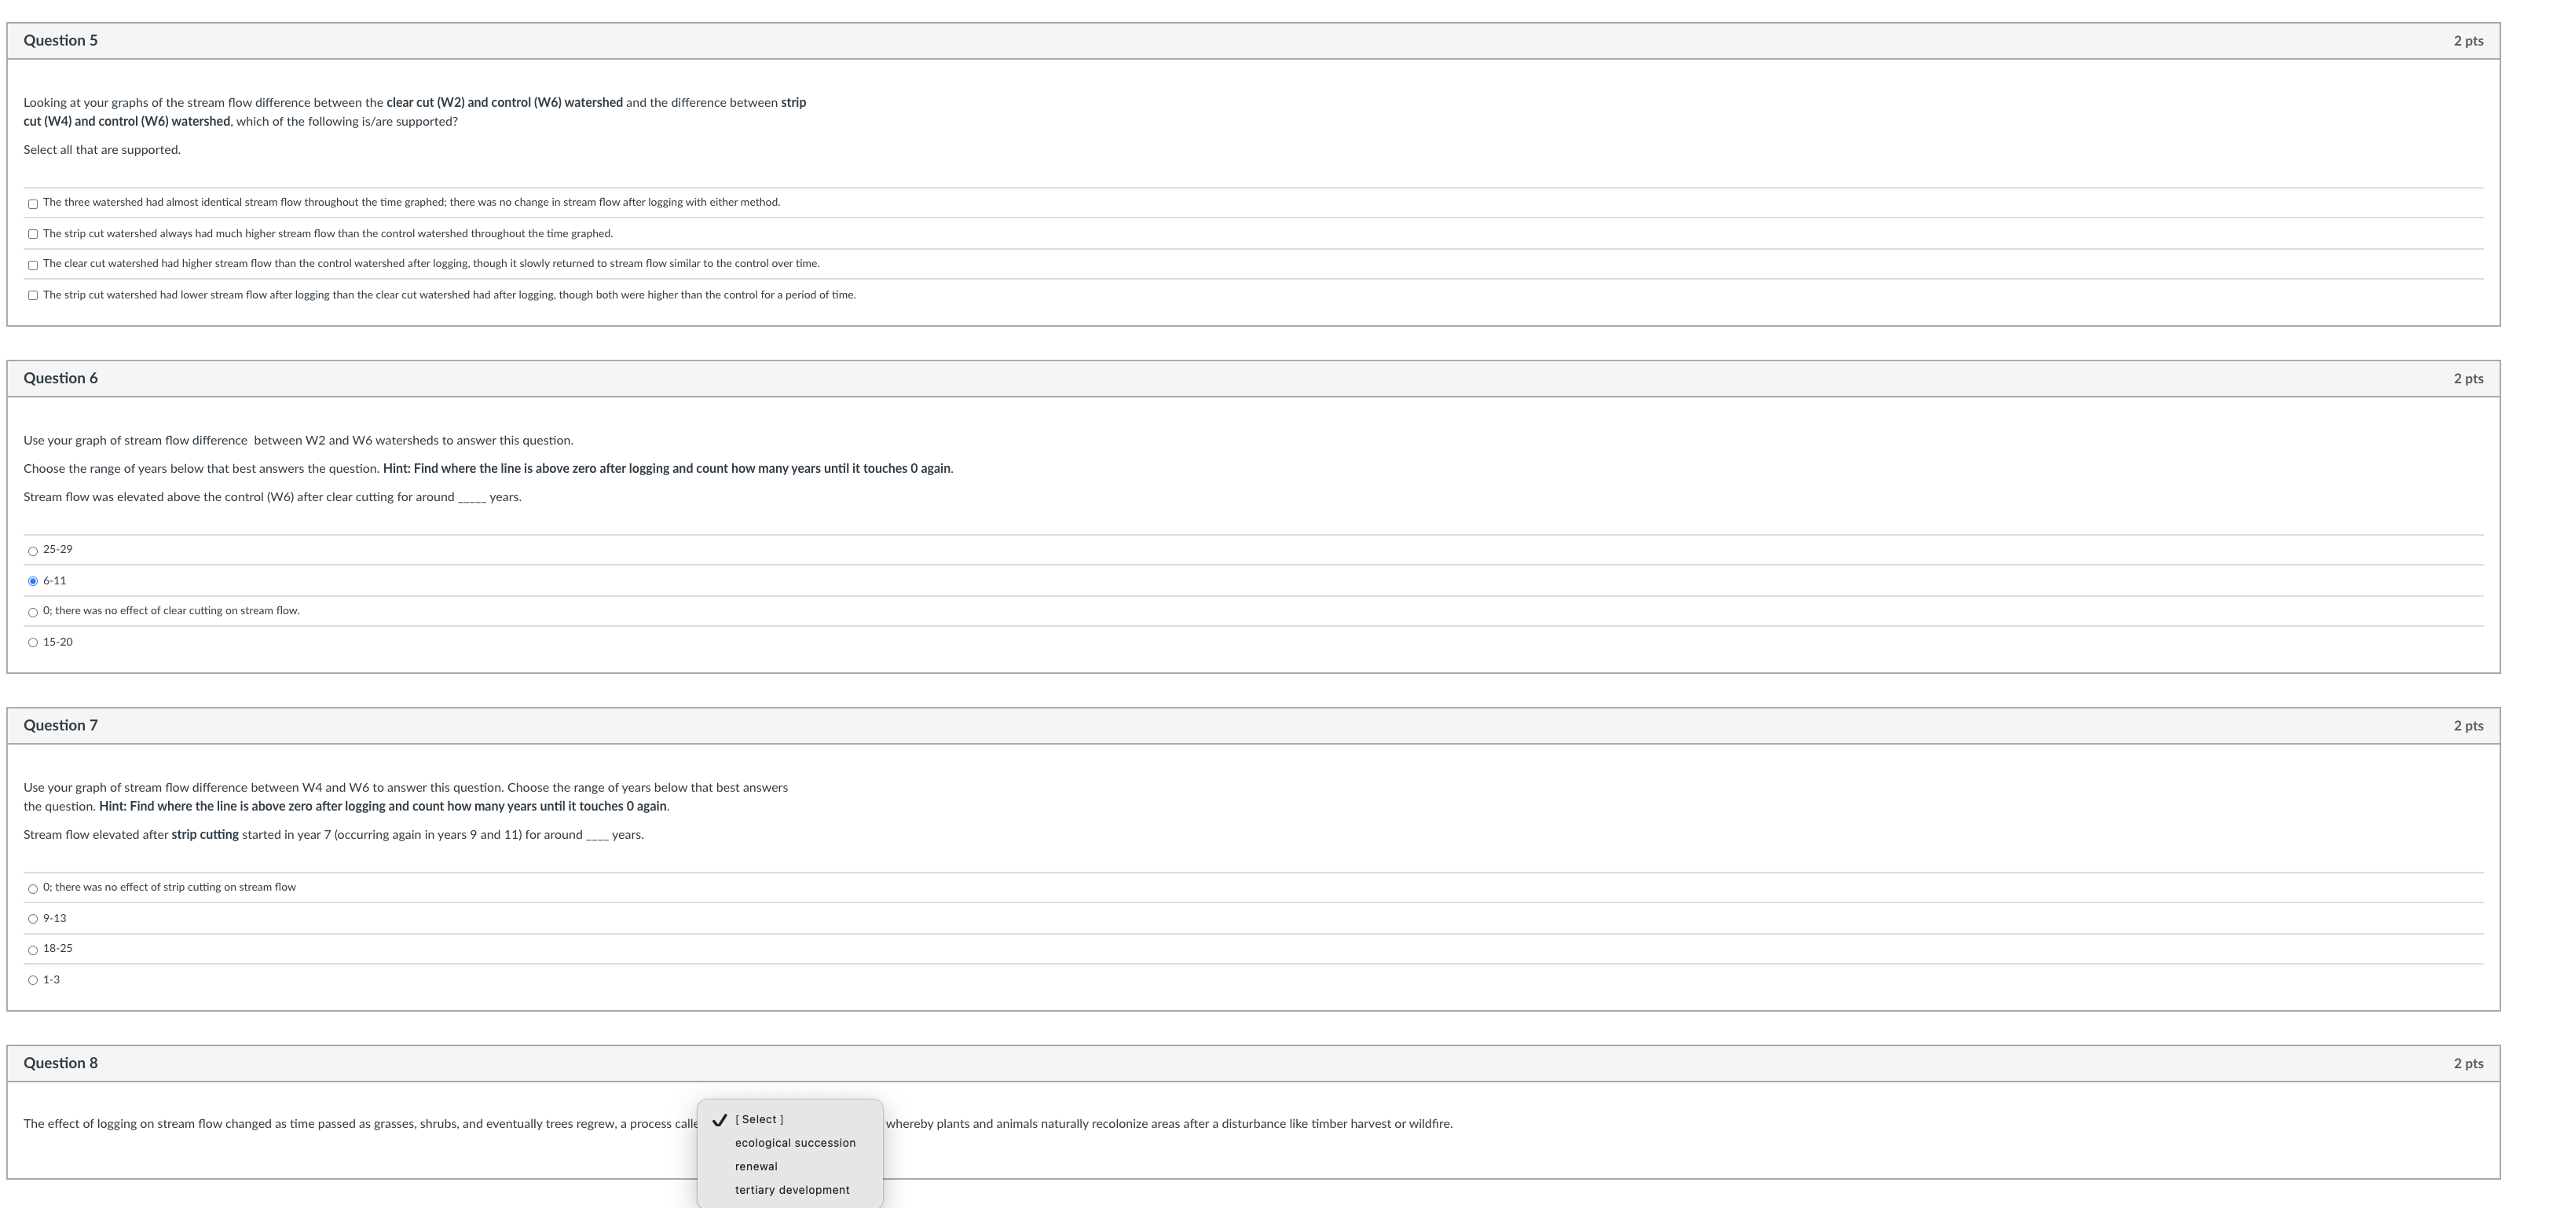The image size is (2575, 1208).
Task: Select '0; no effect of strip cutting' option
Action: click(33, 888)
